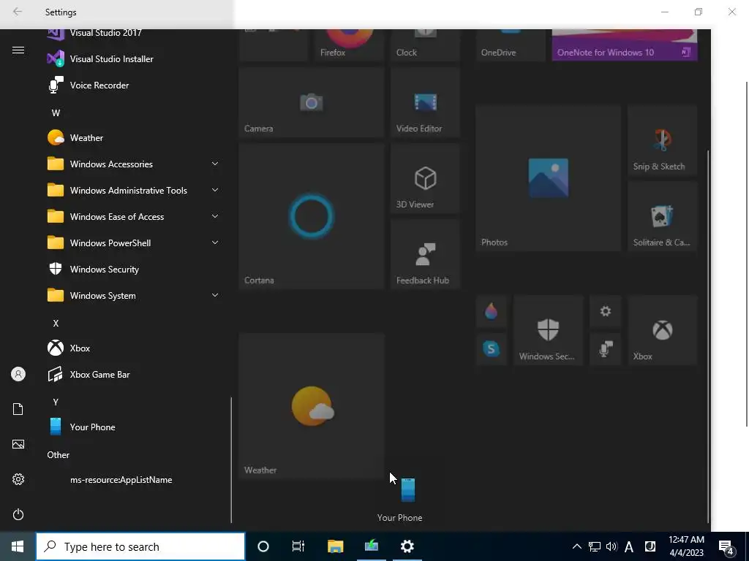This screenshot has height=561, width=749.
Task: Open the Snip & Sketch tile
Action: point(663,140)
